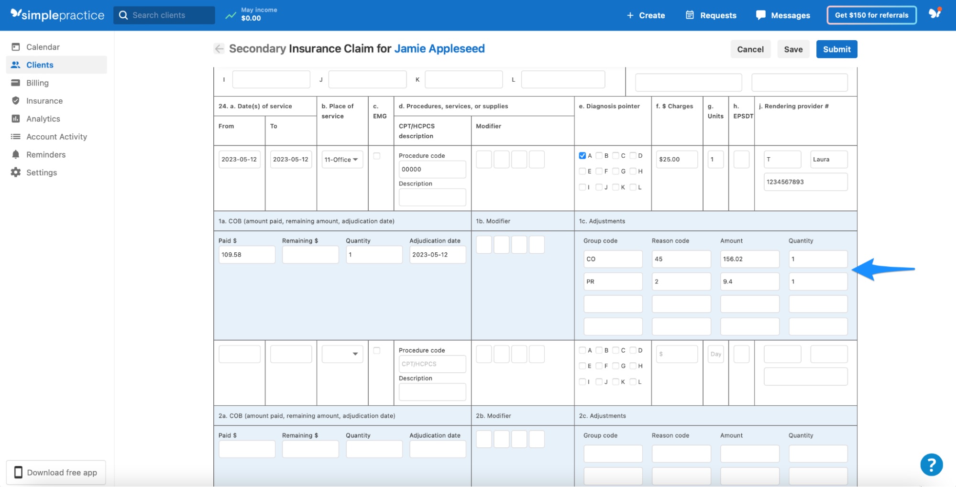Submit the secondary insurance claim
The image size is (956, 487).
(836, 49)
